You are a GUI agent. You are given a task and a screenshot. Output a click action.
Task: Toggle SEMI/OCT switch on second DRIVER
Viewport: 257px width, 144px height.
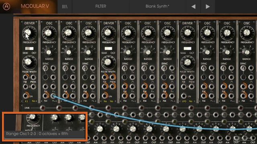[x=108, y=48]
